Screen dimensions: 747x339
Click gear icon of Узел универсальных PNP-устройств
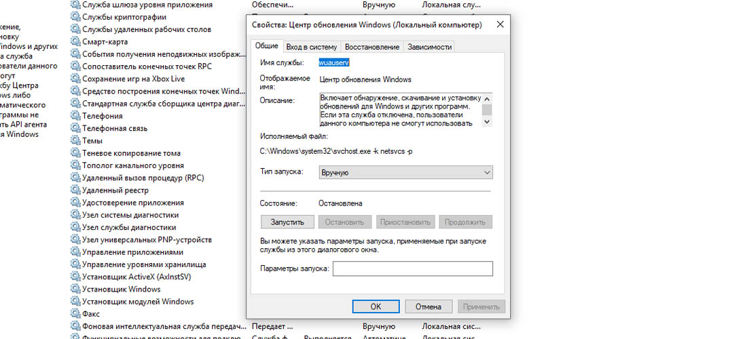coord(75,239)
